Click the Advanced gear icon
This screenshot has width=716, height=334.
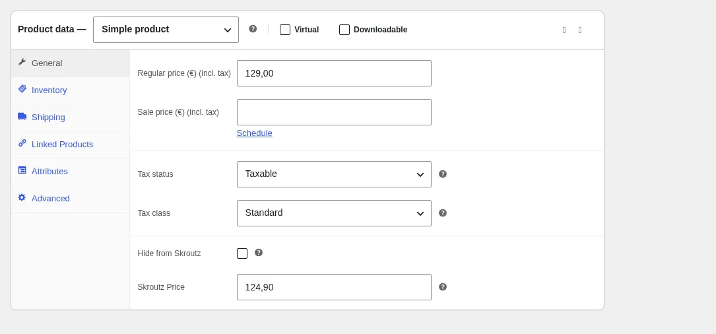click(22, 197)
